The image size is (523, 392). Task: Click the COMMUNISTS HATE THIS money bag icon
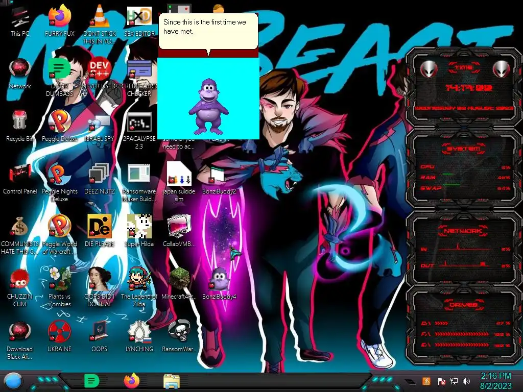20,235
